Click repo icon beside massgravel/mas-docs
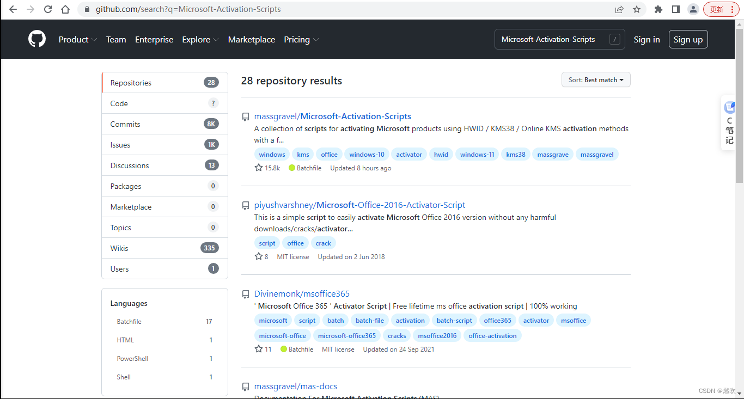Image resolution: width=744 pixels, height=399 pixels. (246, 386)
